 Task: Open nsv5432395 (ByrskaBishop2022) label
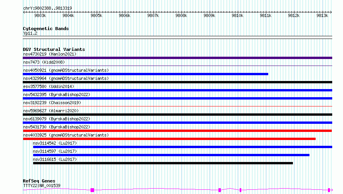tap(57, 94)
